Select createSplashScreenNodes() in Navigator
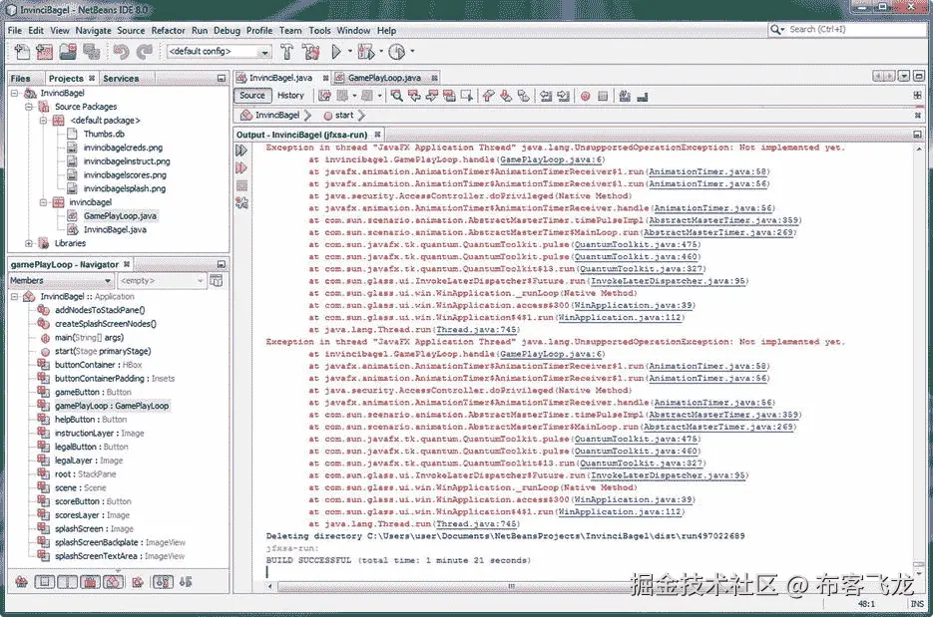This screenshot has width=933, height=617. pos(106,324)
